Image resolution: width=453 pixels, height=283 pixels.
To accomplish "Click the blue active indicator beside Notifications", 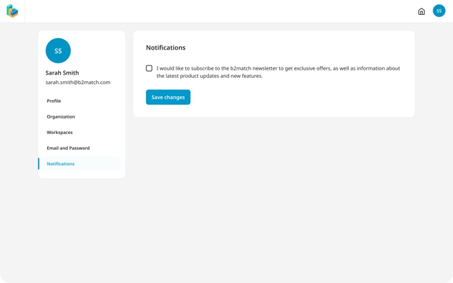I will 39,164.
